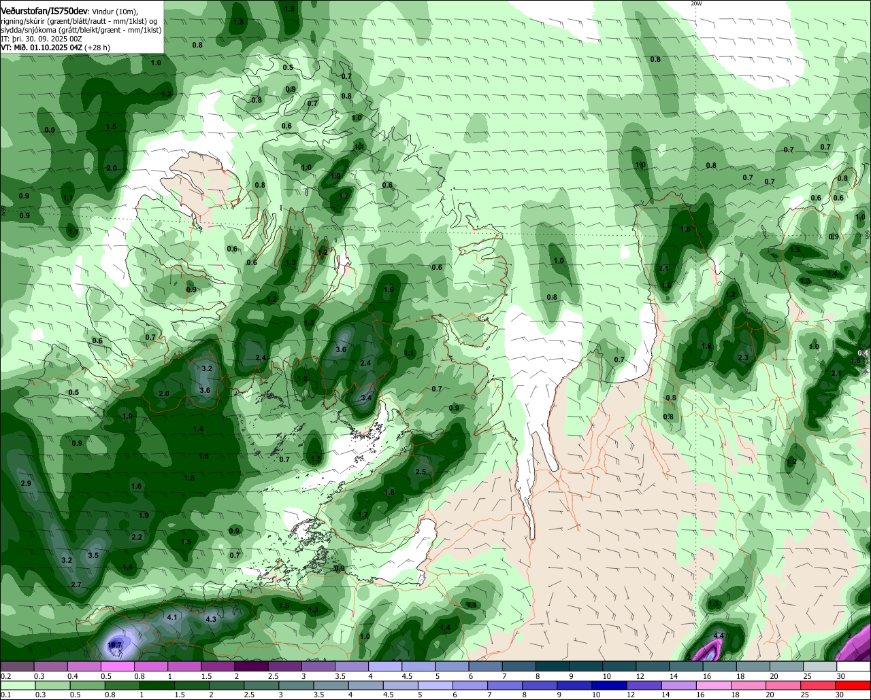Viewport: 871px width, 700px height.
Task: Click the 2.3 precipitation value on the map
Action: [743, 357]
